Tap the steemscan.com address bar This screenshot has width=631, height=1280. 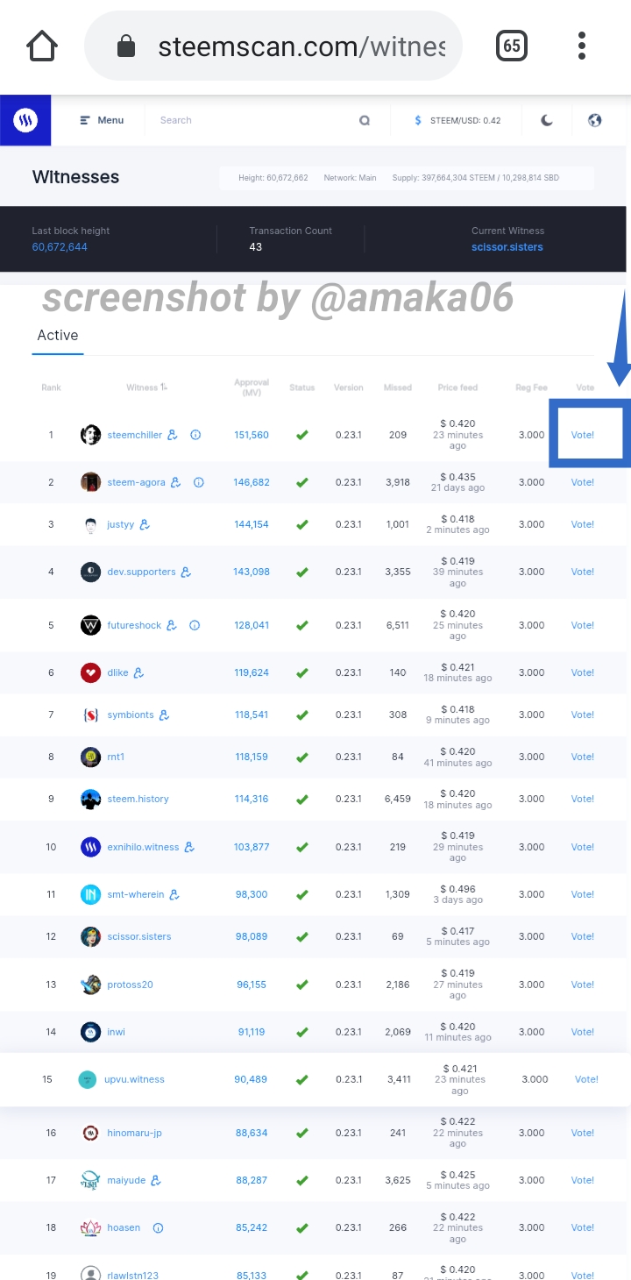(273, 46)
